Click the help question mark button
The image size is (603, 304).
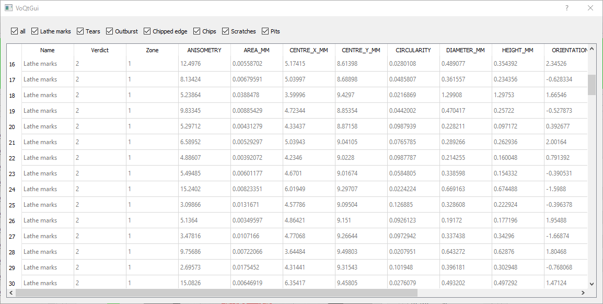click(567, 8)
